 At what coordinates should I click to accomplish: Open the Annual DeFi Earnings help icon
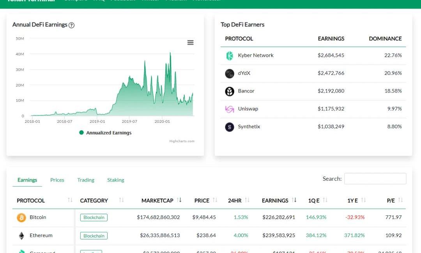[71, 25]
